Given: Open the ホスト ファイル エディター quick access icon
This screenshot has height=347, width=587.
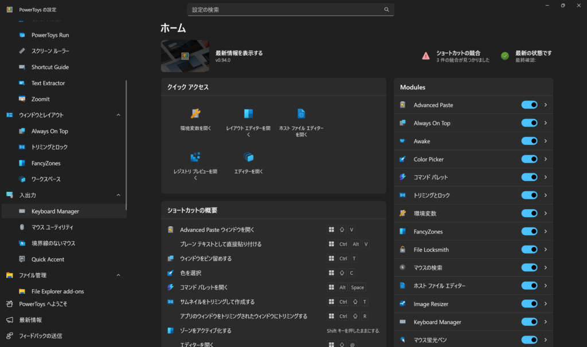Looking at the screenshot, I should pyautogui.click(x=301, y=113).
